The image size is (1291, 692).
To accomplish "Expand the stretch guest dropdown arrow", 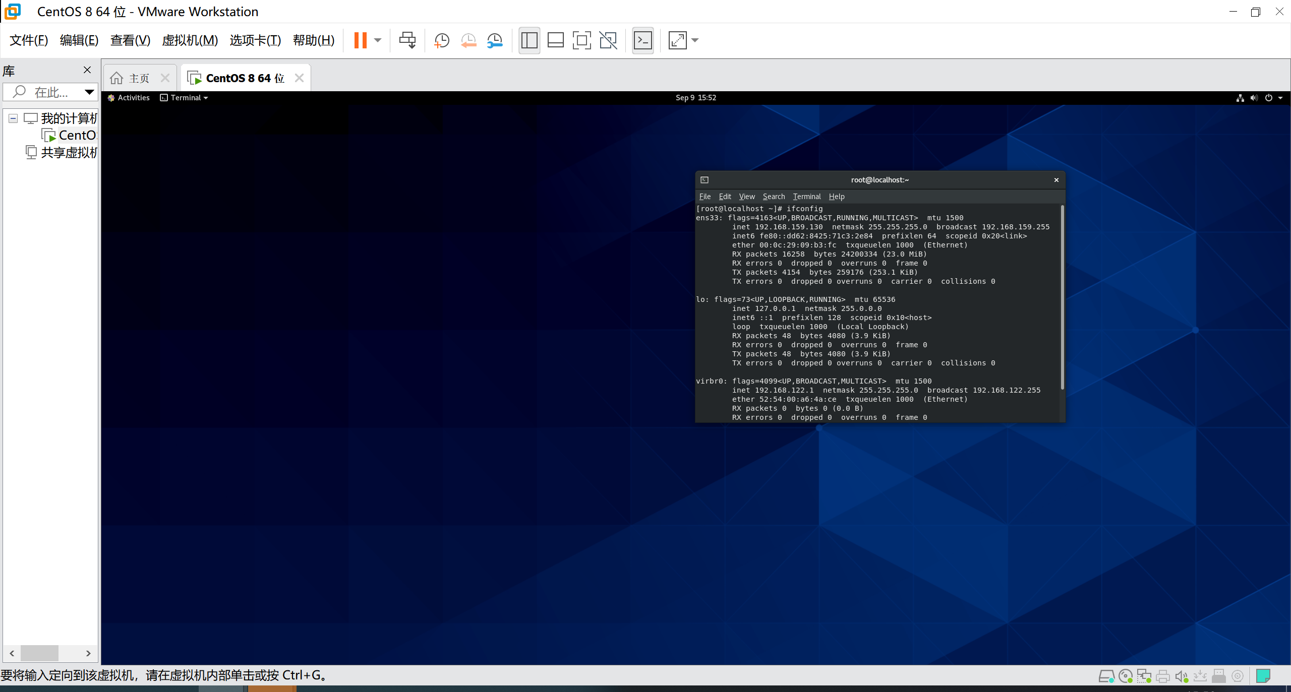I will [x=695, y=40].
